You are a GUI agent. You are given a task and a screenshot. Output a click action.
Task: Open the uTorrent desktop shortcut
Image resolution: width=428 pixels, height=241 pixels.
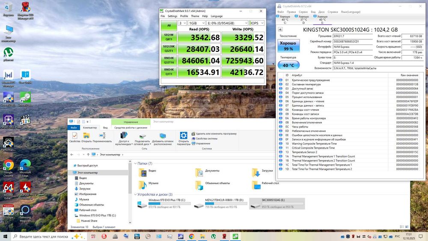point(8,54)
